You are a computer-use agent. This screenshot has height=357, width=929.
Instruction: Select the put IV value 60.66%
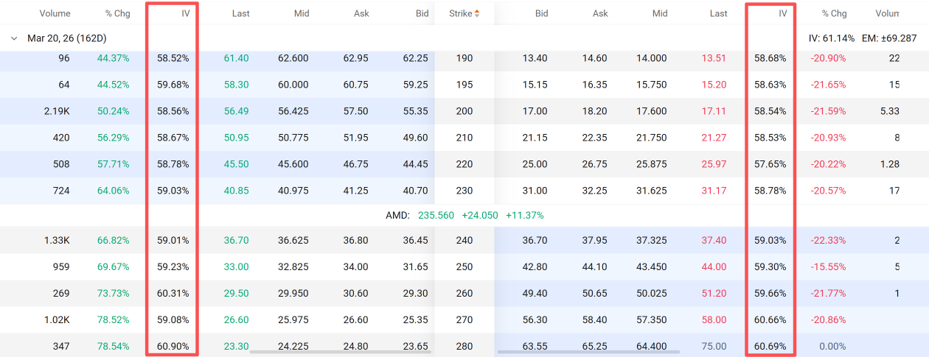pyautogui.click(x=770, y=320)
